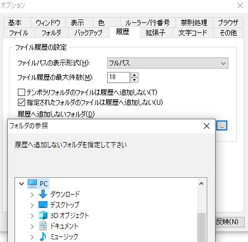This screenshot has height=242, width=248.
Task: Close the フォルダの参照 dialog
Action: (207, 126)
